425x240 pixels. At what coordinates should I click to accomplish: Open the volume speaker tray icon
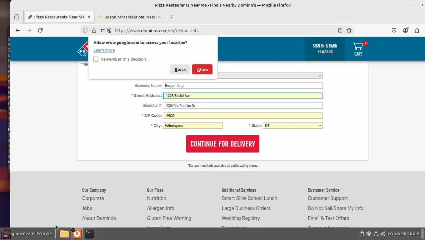(383, 234)
